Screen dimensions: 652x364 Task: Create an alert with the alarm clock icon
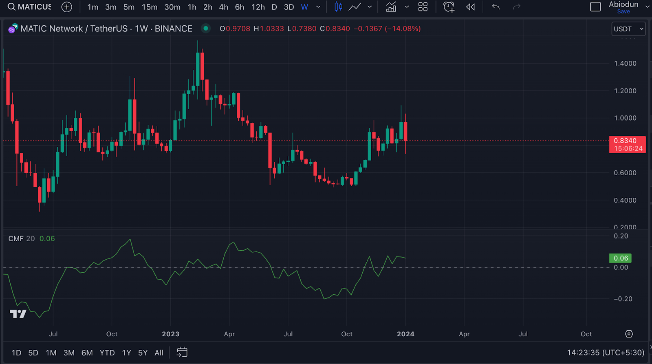tap(449, 7)
